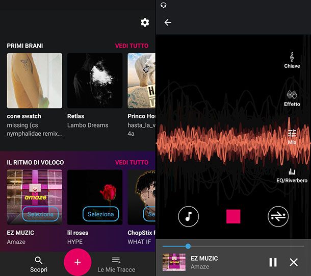Open the ChopStix WHAT IF cover

pyautogui.click(x=141, y=197)
